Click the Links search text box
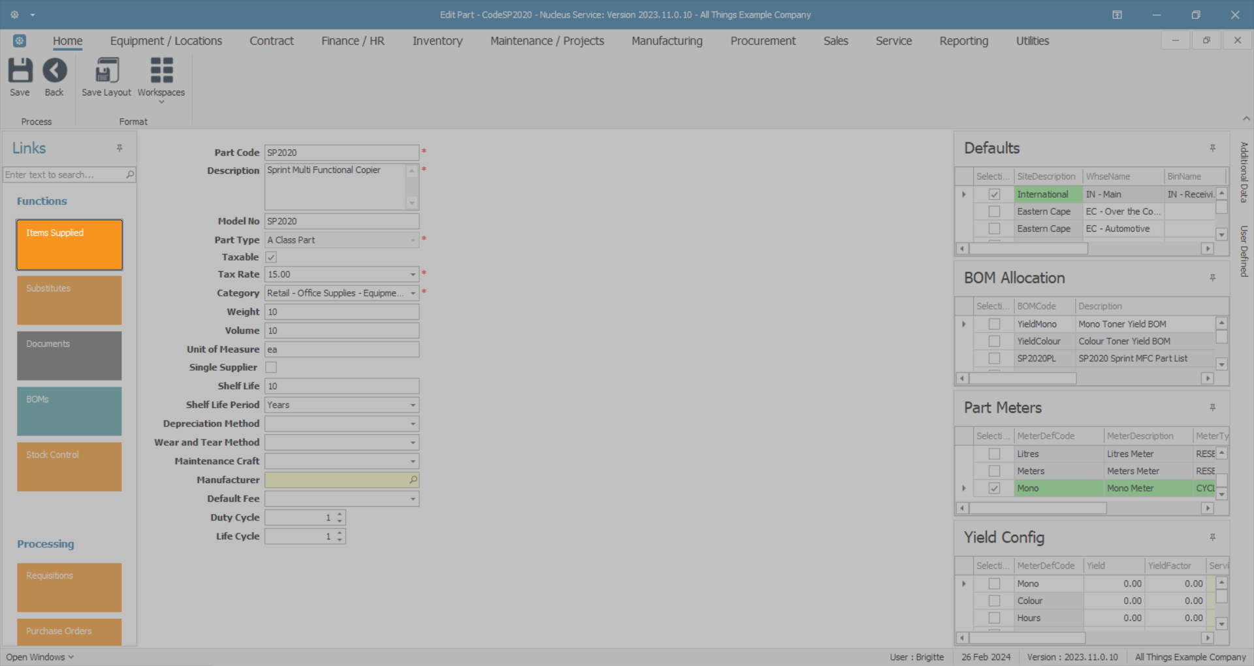 (64, 175)
